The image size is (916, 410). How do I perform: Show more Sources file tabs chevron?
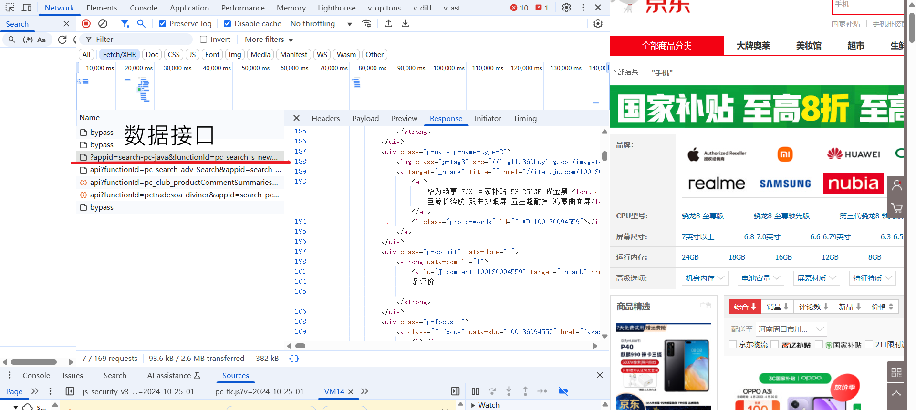pos(364,391)
